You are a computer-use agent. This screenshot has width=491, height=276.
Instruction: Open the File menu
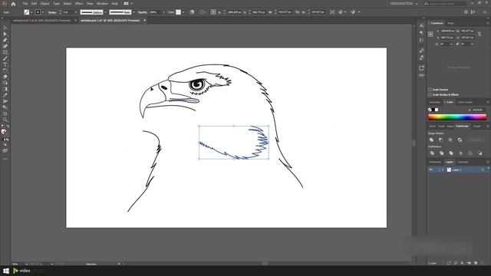[25, 4]
